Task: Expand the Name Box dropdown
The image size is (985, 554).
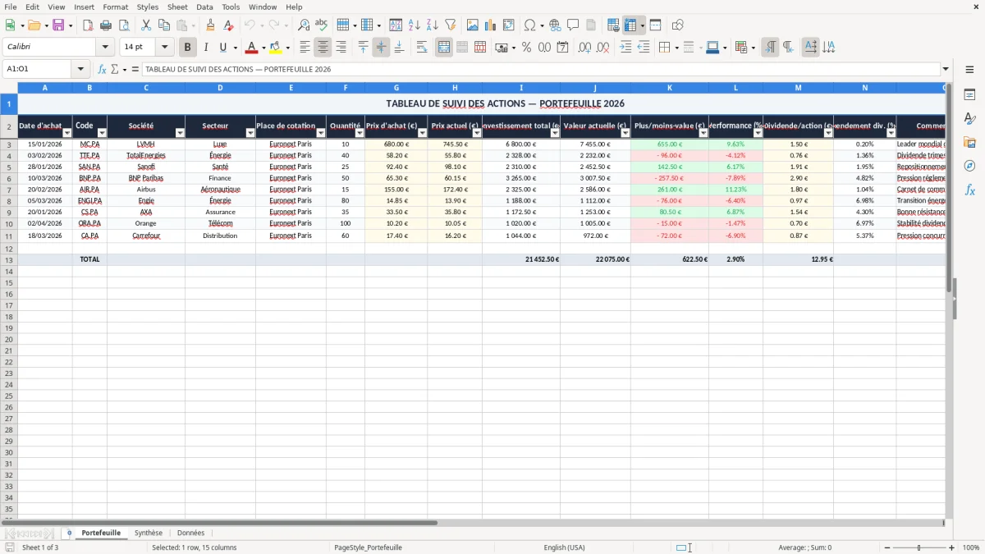Action: coord(80,69)
